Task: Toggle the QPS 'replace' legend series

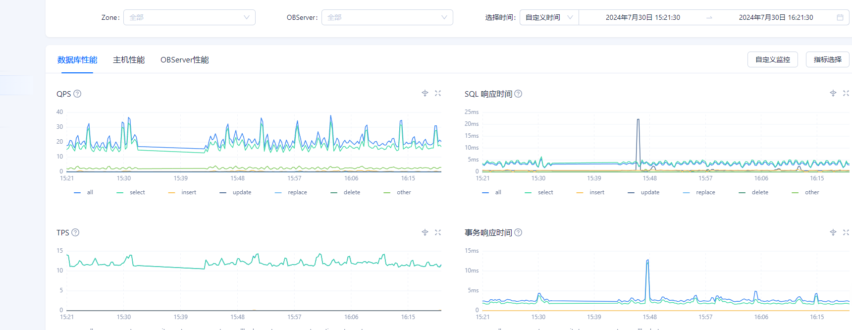Action: click(291, 192)
